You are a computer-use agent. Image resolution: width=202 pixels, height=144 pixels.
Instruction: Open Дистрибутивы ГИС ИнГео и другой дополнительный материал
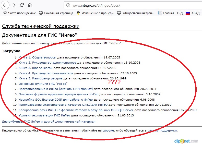(49, 122)
